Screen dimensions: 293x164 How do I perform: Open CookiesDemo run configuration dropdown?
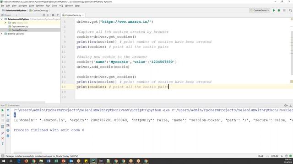coord(260,10)
